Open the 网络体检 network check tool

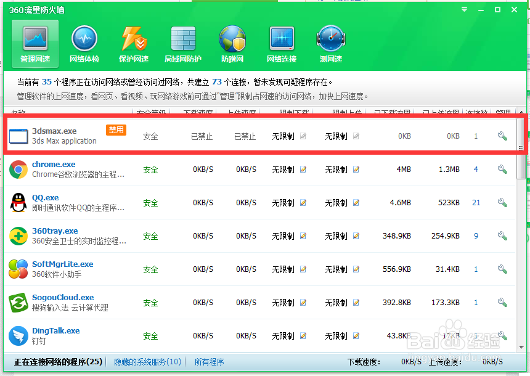tap(84, 44)
